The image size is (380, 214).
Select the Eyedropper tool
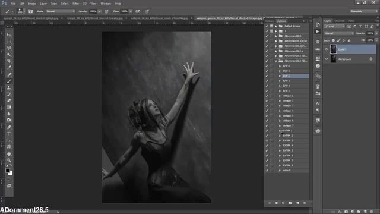[9, 67]
